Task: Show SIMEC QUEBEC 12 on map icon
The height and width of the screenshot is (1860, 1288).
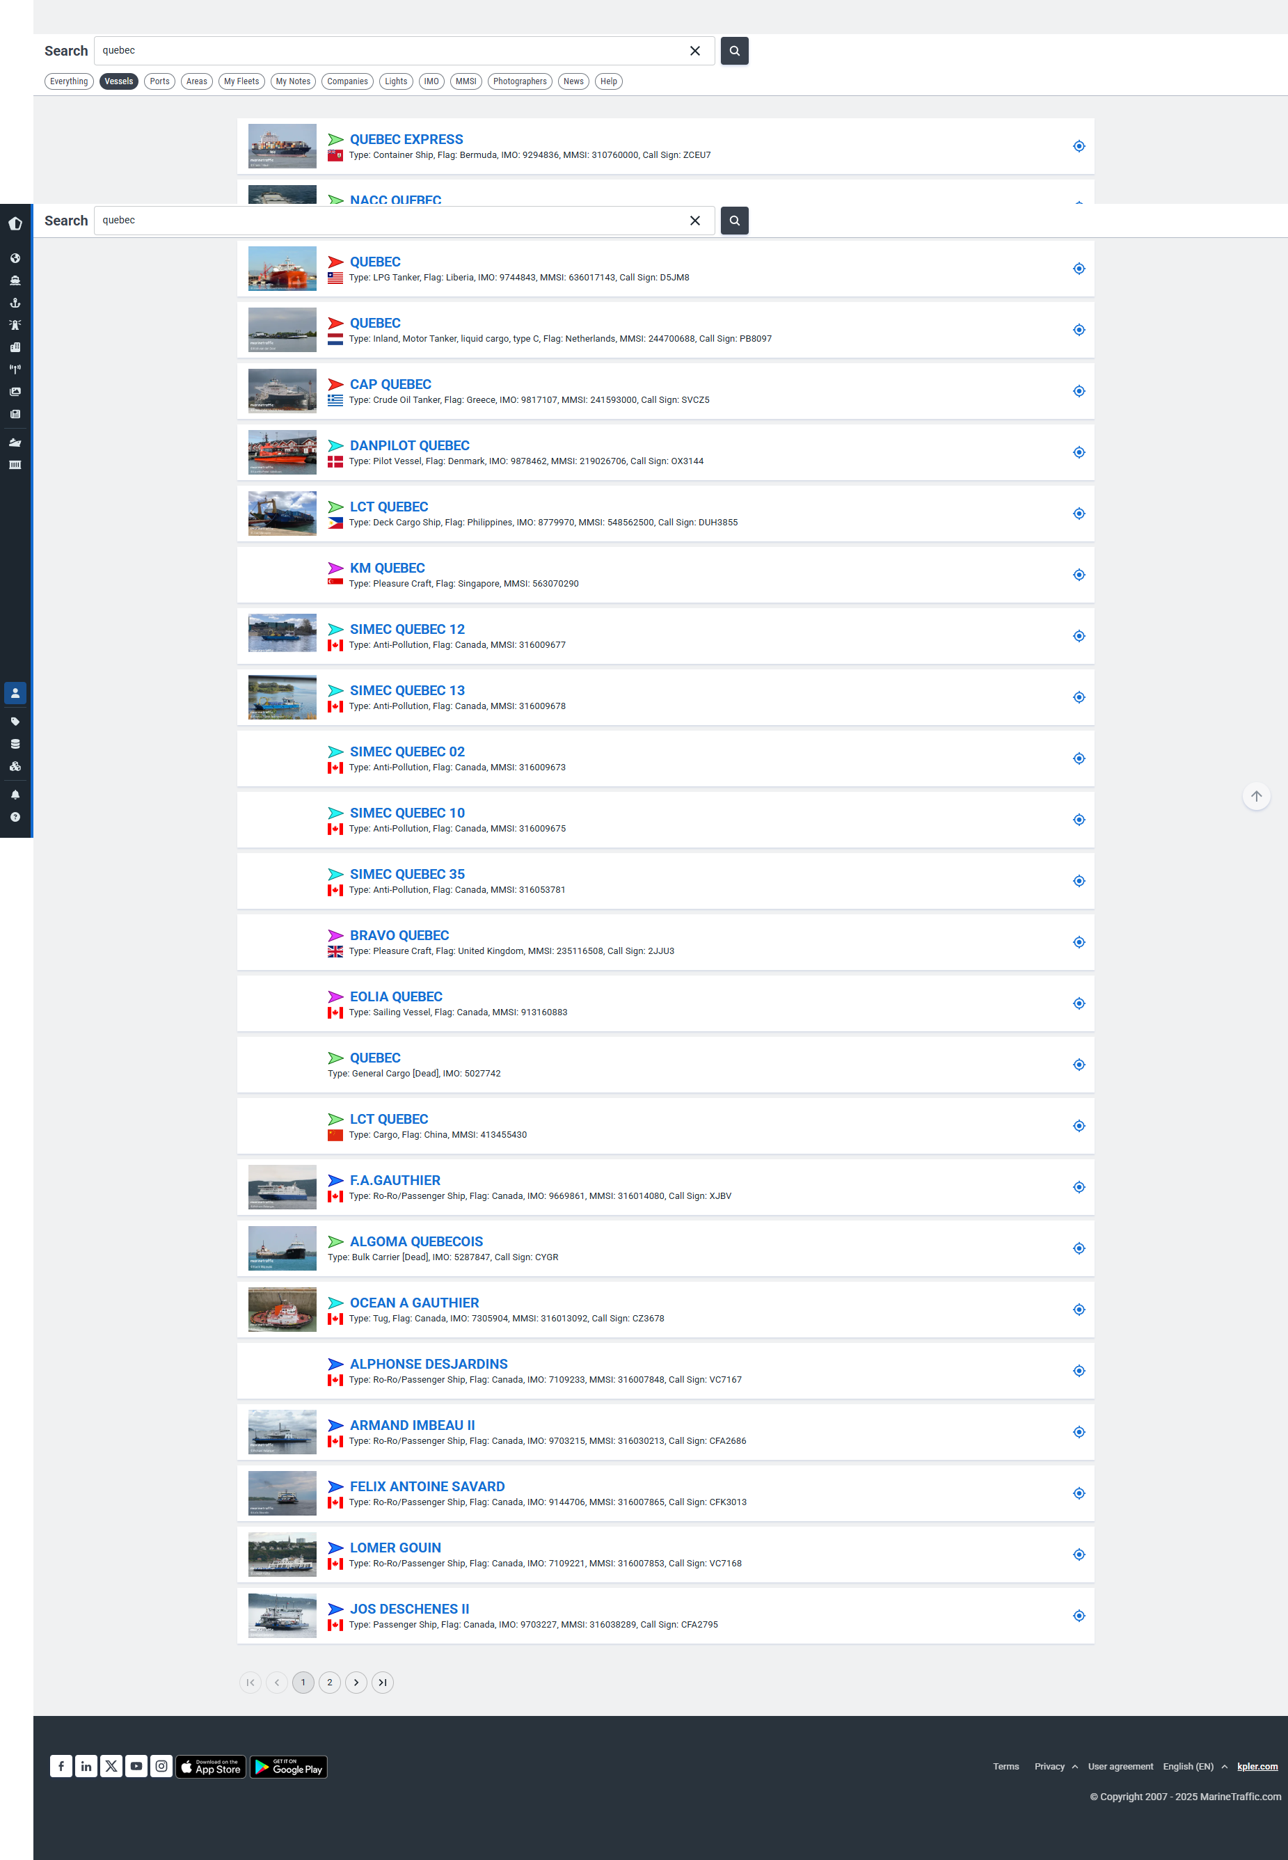Action: tap(1079, 637)
